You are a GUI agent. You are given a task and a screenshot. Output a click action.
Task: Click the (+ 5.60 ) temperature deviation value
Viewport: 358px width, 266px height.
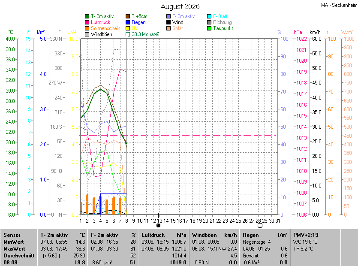(51, 255)
